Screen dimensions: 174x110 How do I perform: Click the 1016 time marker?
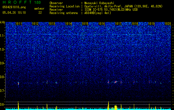(x=102, y=24)
